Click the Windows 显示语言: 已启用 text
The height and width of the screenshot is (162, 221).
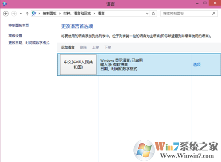tap(121, 60)
